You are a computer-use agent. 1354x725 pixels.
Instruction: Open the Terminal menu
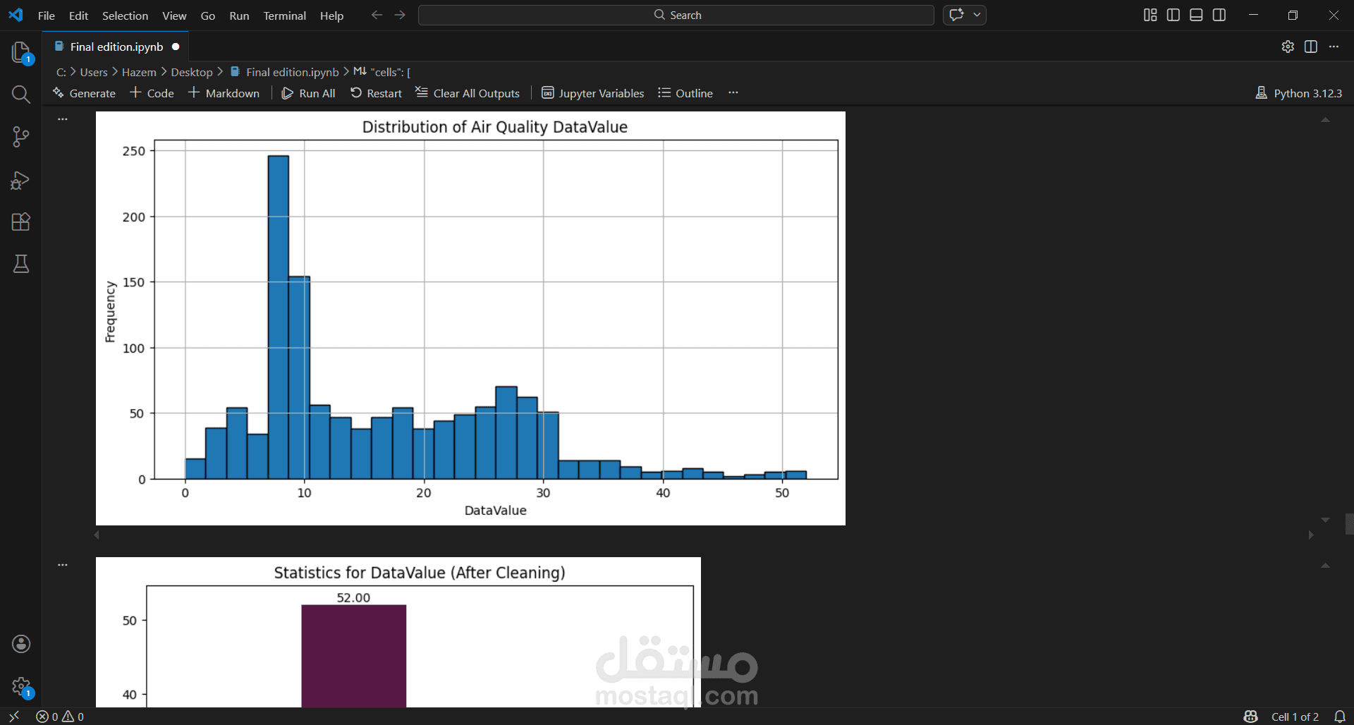[285, 16]
